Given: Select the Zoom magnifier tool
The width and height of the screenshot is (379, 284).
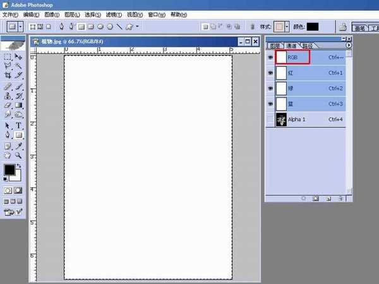Looking at the screenshot, I should pyautogui.click(x=18, y=155).
